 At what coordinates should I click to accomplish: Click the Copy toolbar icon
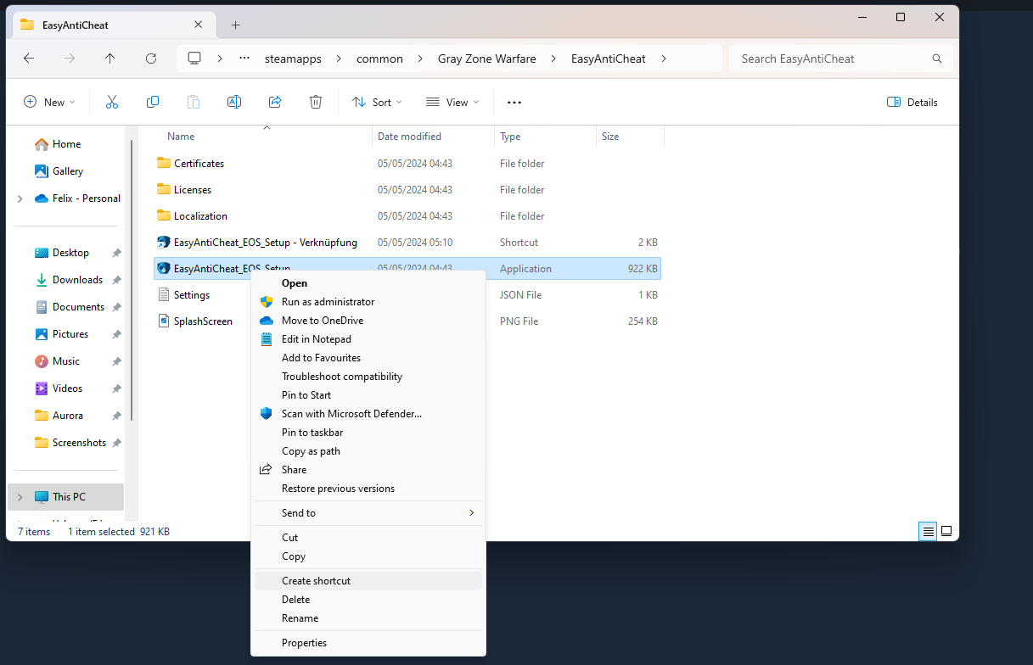tap(153, 102)
